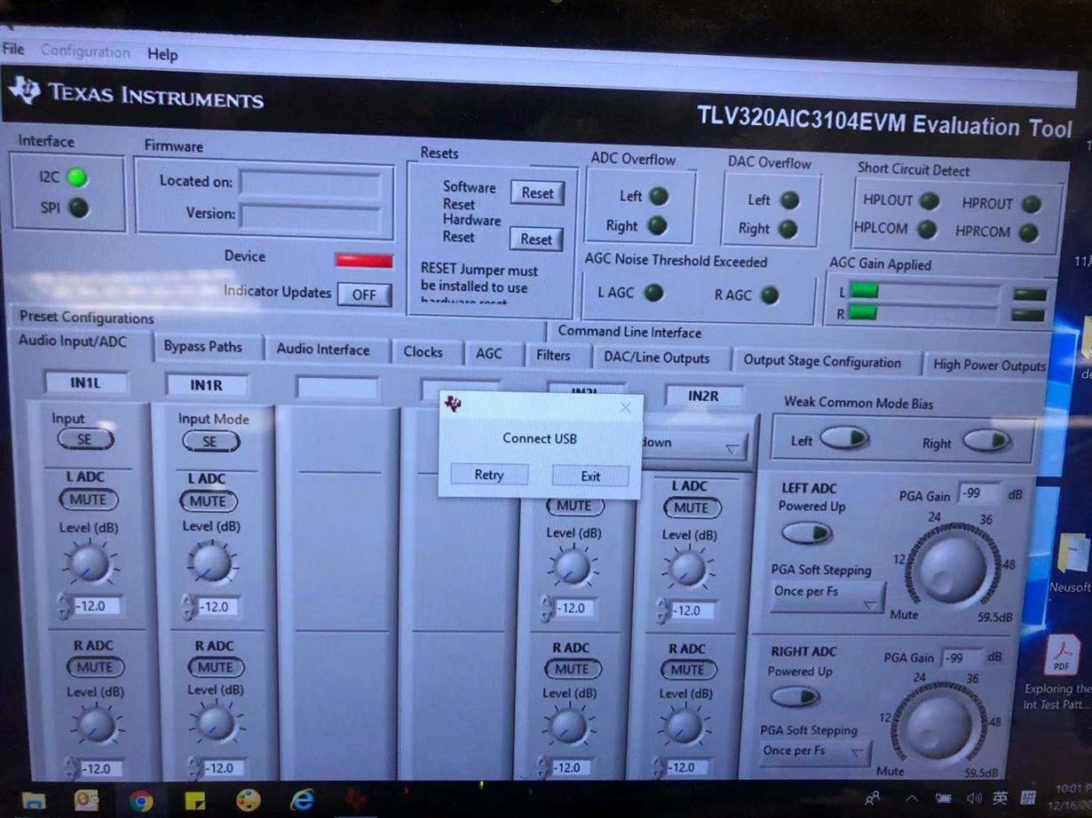Open the Neusoft desktop icon

click(1072, 553)
